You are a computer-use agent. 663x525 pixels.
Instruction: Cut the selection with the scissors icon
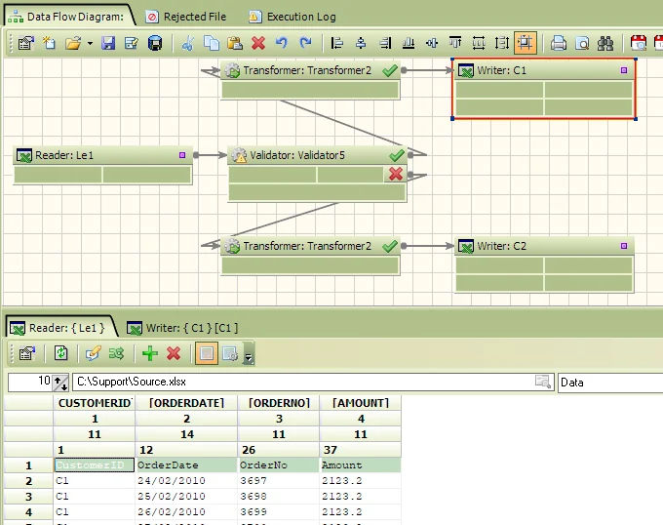click(x=188, y=43)
